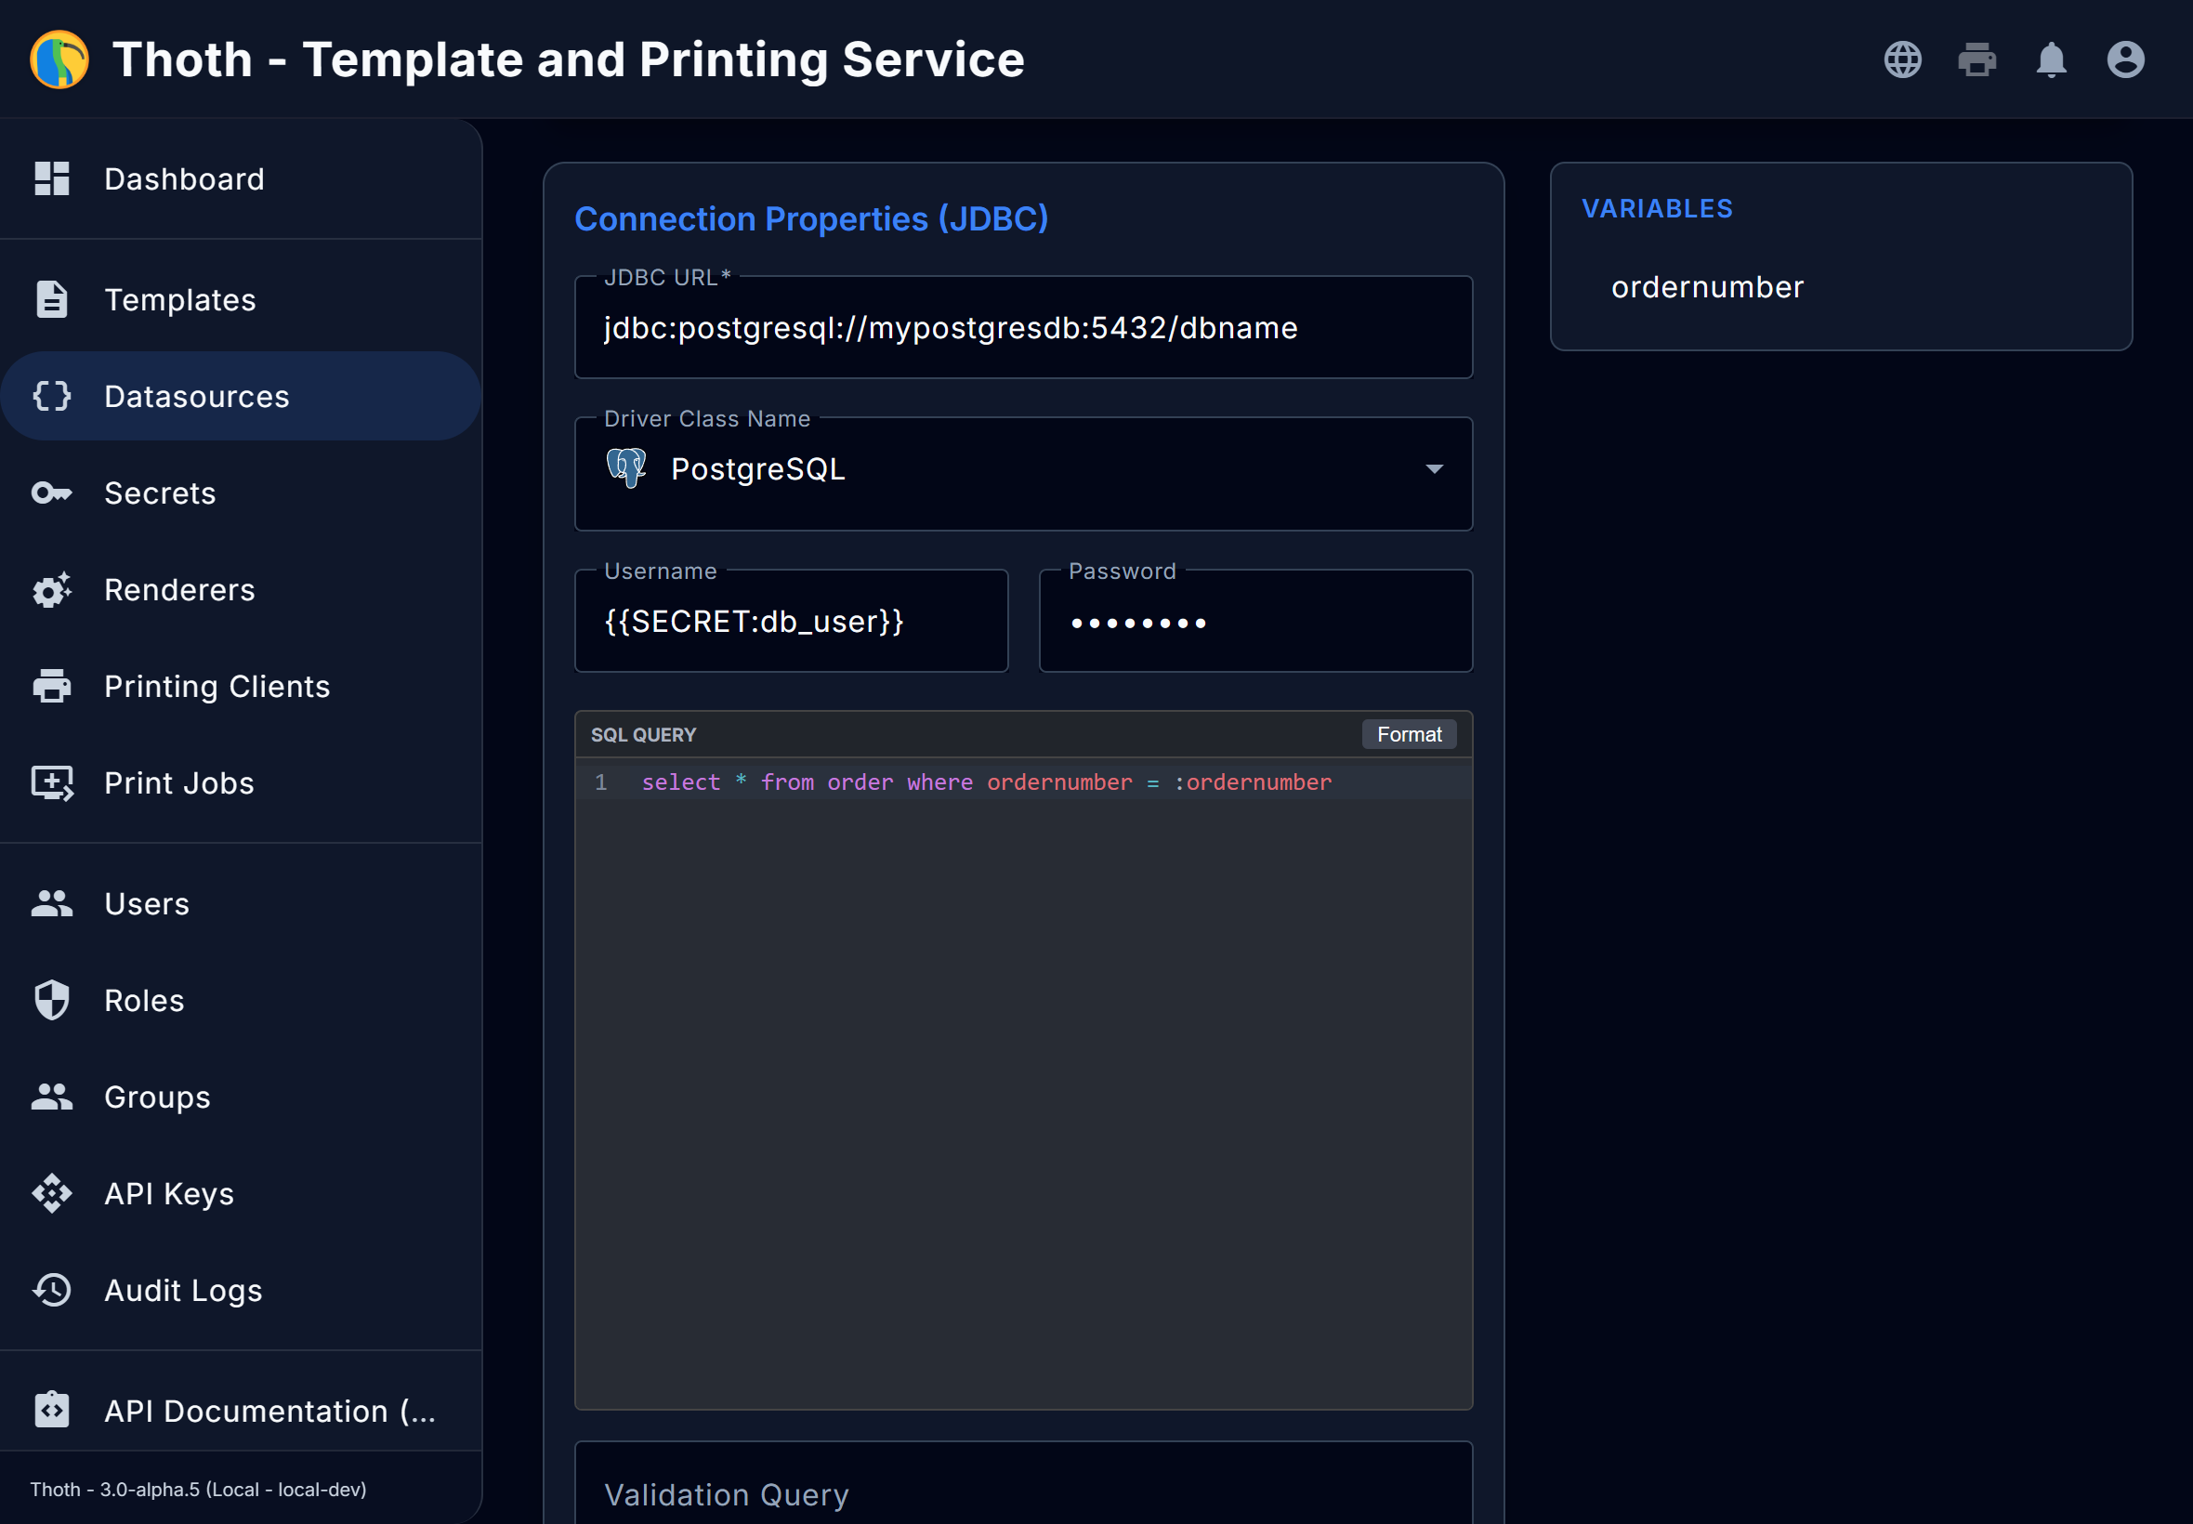The image size is (2193, 1524).
Task: Click the Audit Logs history icon
Action: point(51,1289)
